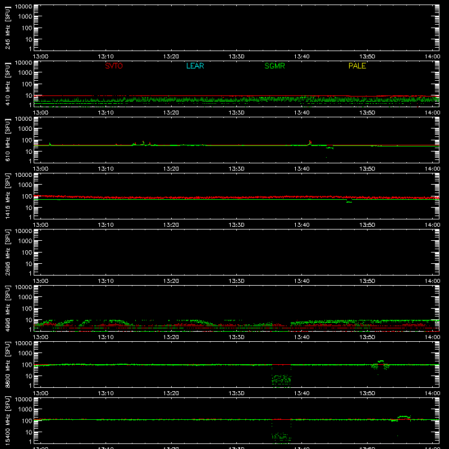Click the 10000 tick label on 245 MHz axis
449x449 pixels.
(24, 6)
